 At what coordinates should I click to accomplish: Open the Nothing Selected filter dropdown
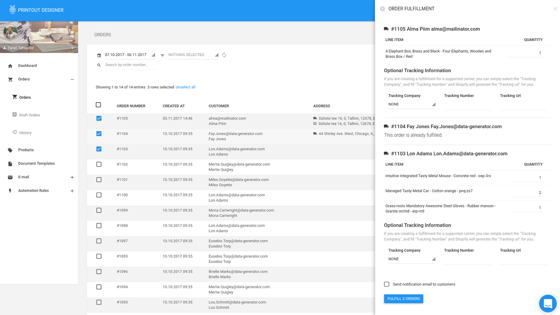point(193,55)
